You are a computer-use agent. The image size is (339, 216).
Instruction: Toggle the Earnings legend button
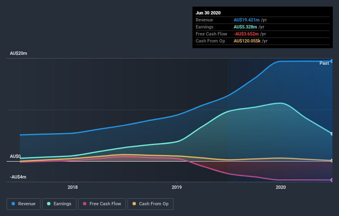click(59, 204)
